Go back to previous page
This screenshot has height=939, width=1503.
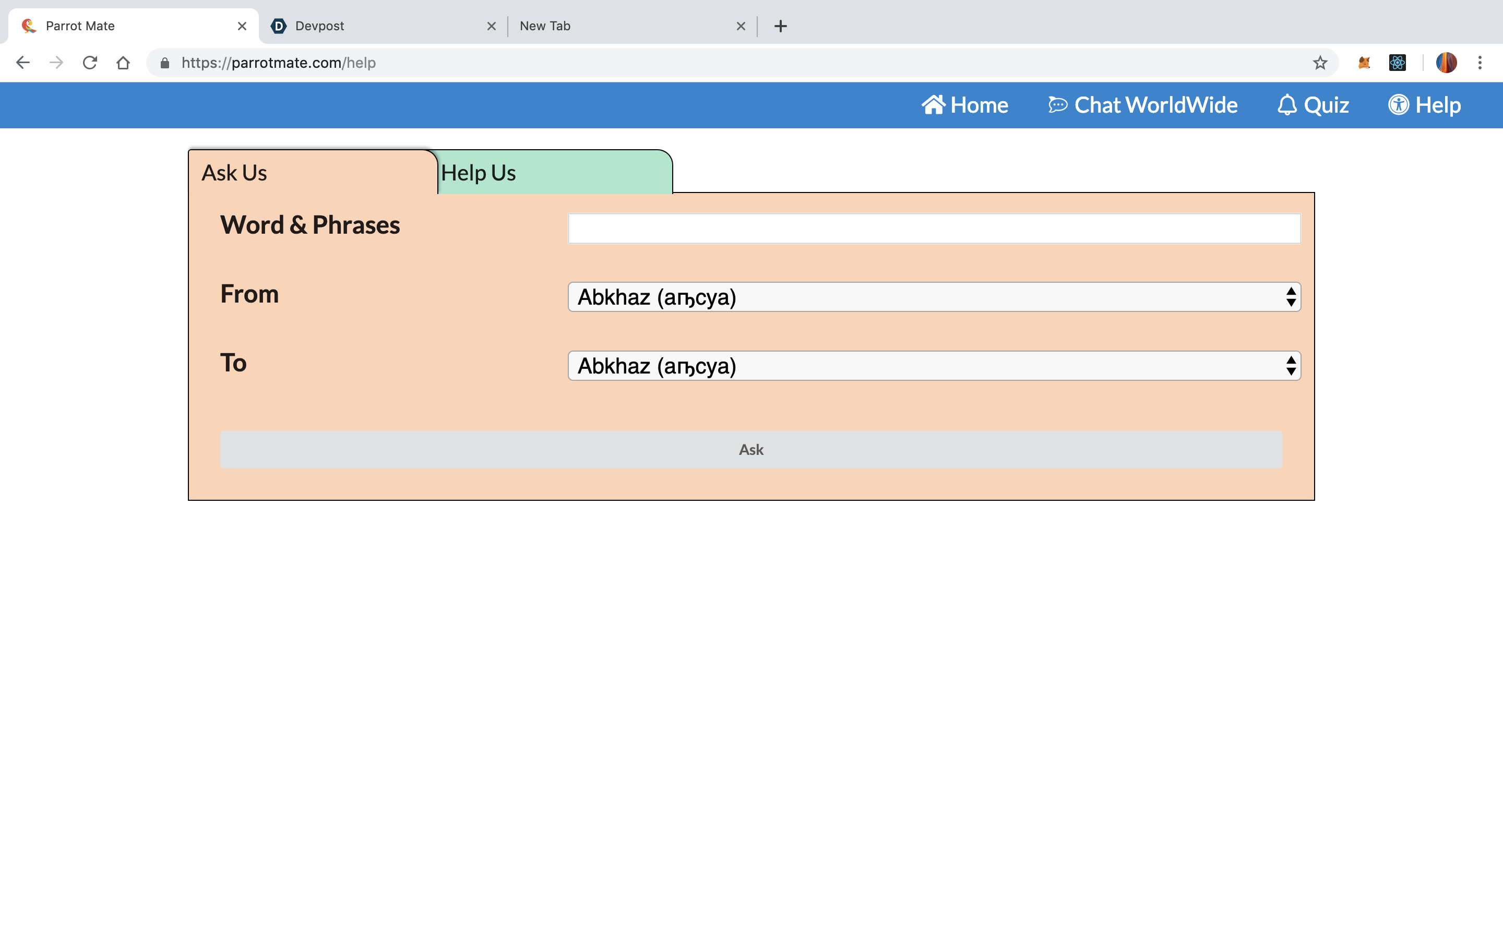tap(23, 63)
